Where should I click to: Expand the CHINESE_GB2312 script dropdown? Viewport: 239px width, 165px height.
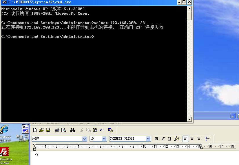pyautogui.click(x=148, y=138)
